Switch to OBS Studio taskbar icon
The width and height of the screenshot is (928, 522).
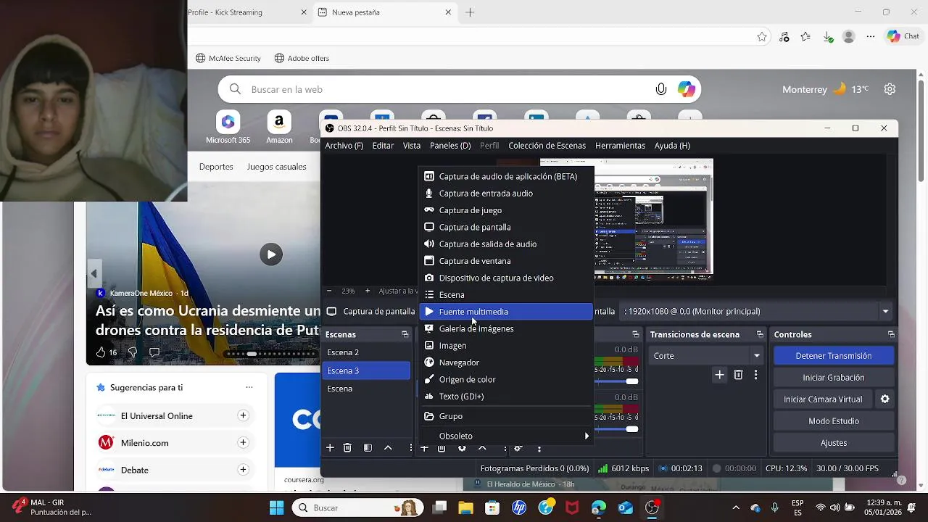[x=652, y=507]
